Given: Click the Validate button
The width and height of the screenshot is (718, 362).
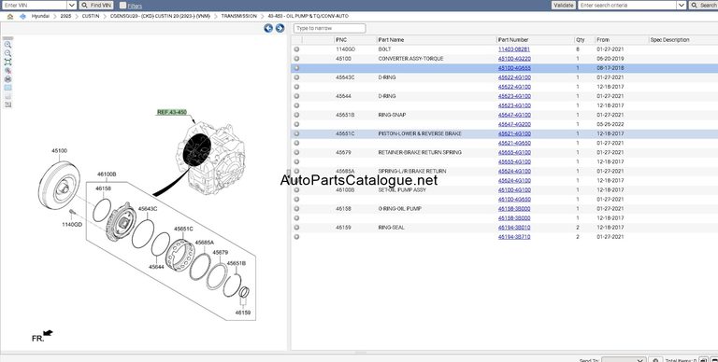Looking at the screenshot, I should click(x=563, y=5).
